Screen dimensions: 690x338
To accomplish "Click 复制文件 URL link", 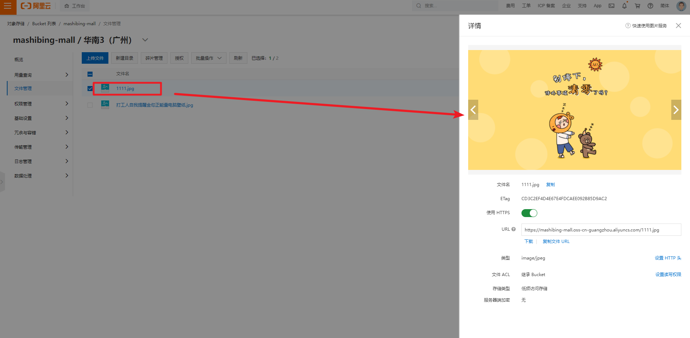I will pyautogui.click(x=556, y=242).
